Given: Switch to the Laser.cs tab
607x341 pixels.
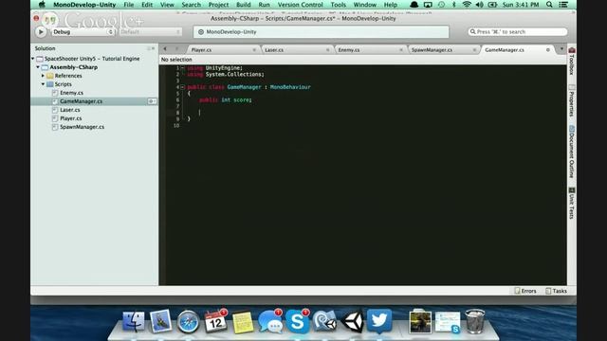Looking at the screenshot, I should click(x=274, y=50).
